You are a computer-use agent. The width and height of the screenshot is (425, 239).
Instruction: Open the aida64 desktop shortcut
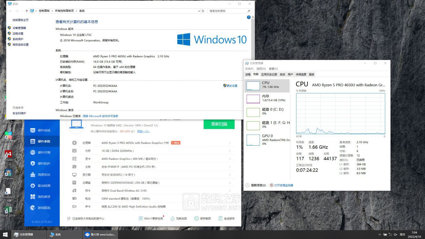click(x=8, y=156)
